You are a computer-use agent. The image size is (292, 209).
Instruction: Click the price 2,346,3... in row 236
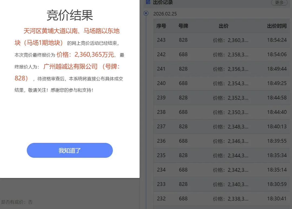click(231, 141)
